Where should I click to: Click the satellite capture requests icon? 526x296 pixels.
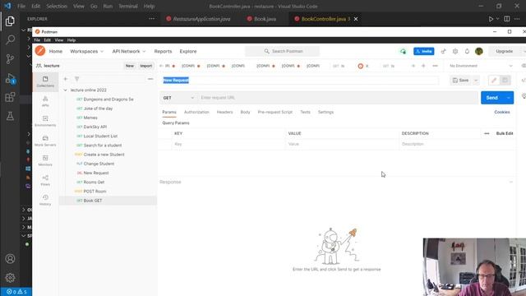(x=444, y=51)
